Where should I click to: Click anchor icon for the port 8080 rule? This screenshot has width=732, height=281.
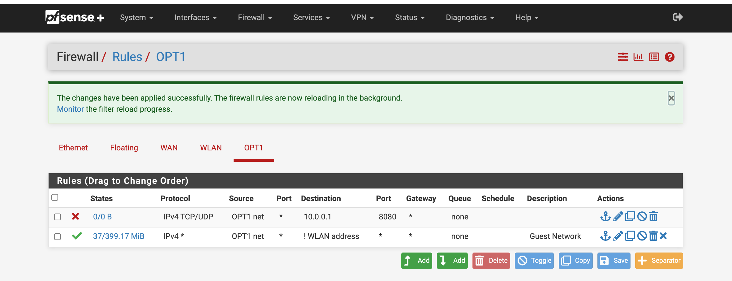605,216
